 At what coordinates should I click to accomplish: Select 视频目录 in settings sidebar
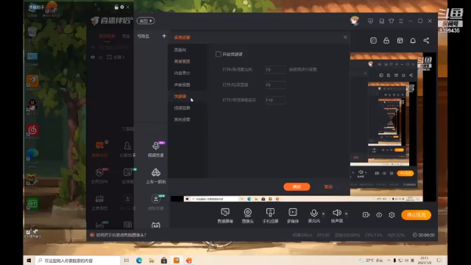[x=182, y=108]
